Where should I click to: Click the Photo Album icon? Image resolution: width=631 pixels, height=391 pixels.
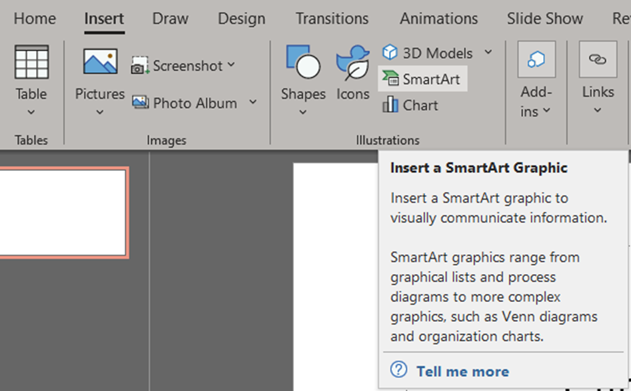point(141,102)
